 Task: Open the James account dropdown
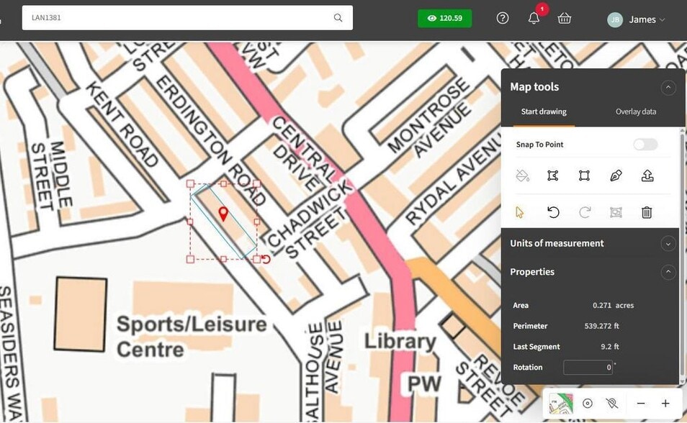(637, 19)
